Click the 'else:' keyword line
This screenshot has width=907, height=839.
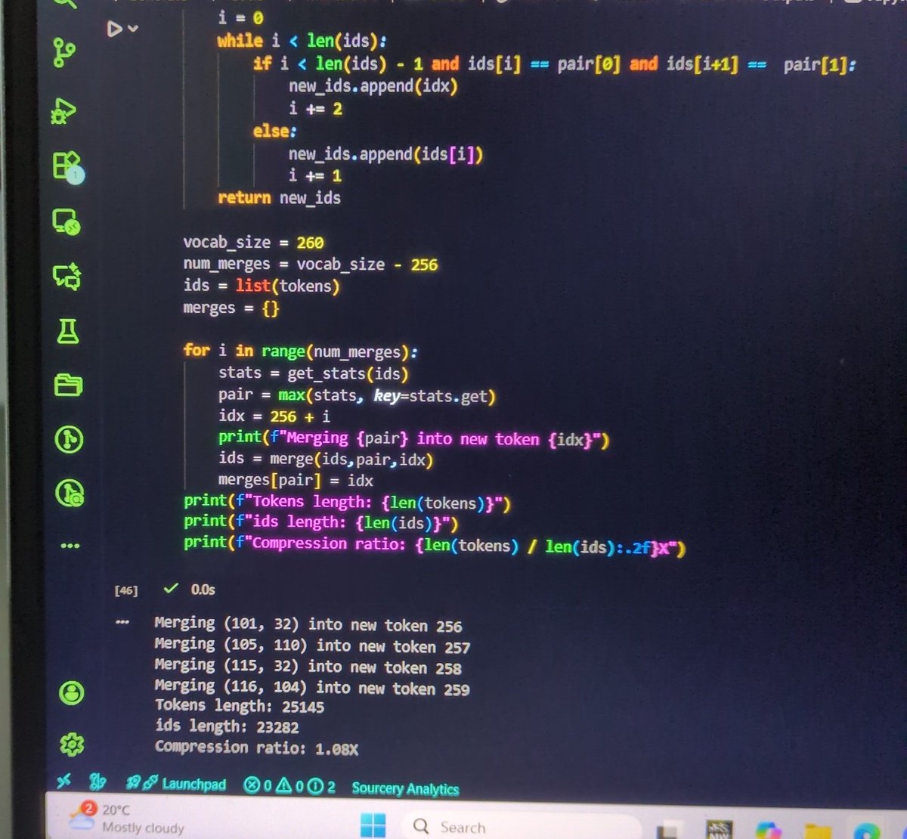(x=275, y=132)
